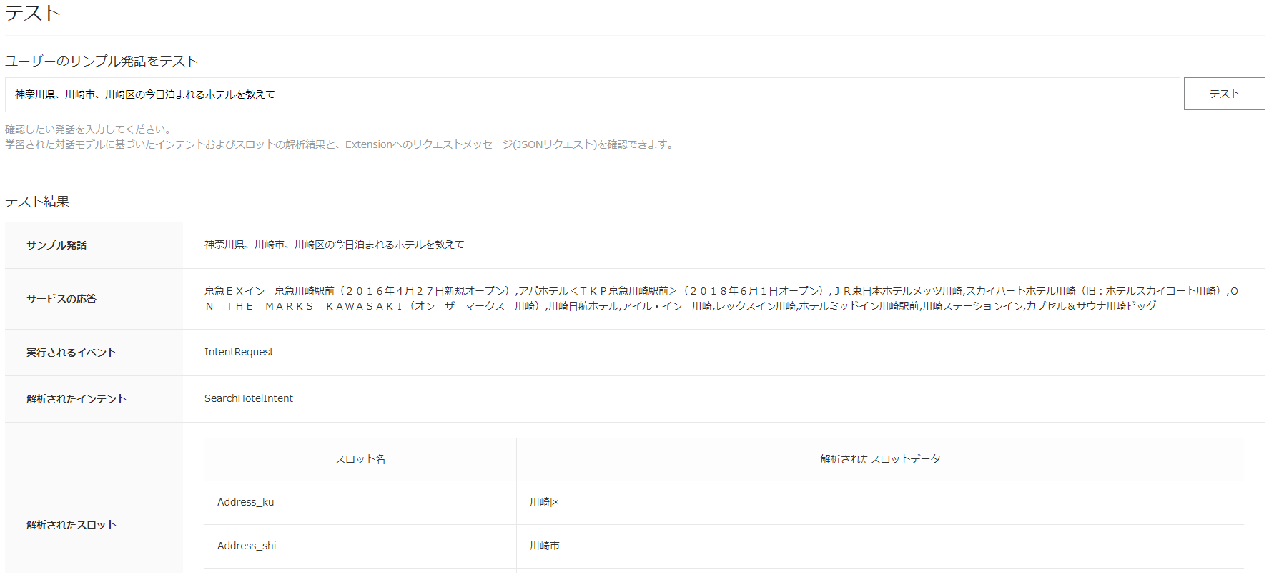Select the IntentRequest value
Viewport: 1279px width, 585px height.
pos(239,352)
